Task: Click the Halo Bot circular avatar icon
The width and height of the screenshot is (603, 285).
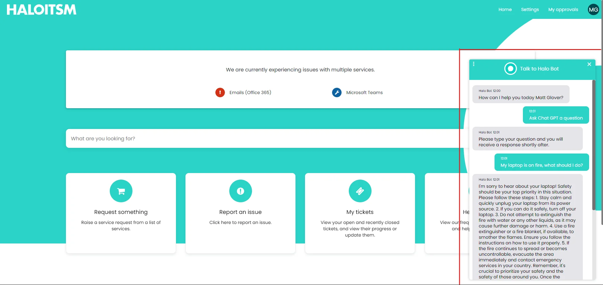Action: (x=511, y=69)
